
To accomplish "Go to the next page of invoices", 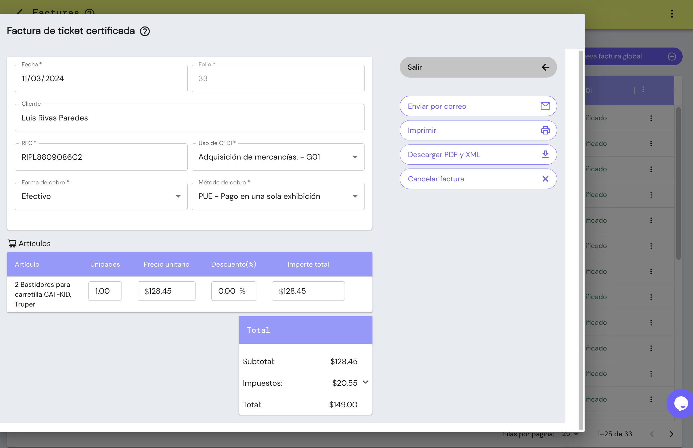I will [672, 434].
